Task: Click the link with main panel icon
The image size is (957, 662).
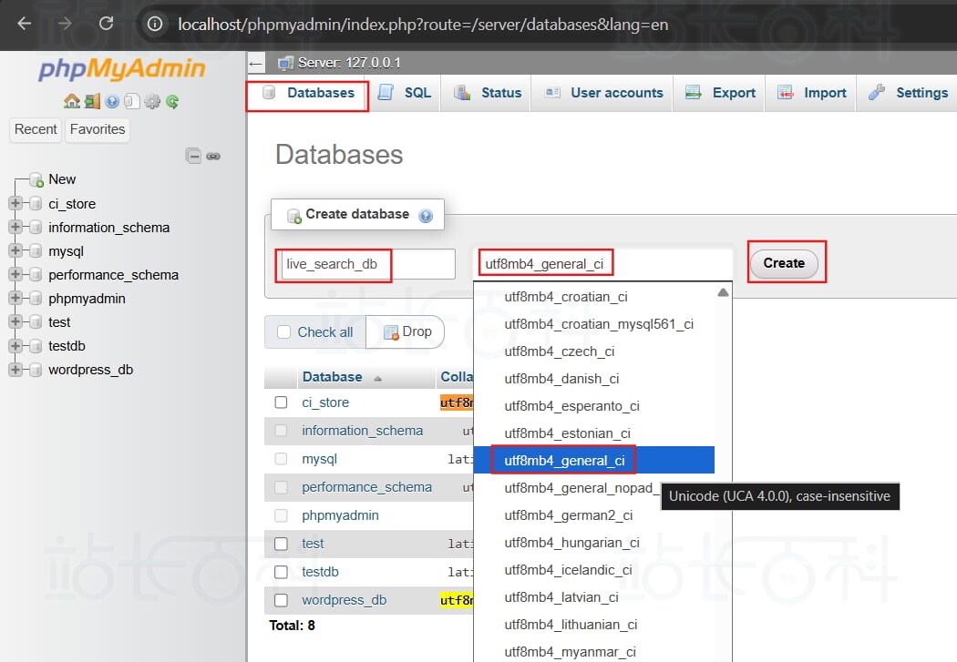Action: (x=213, y=156)
